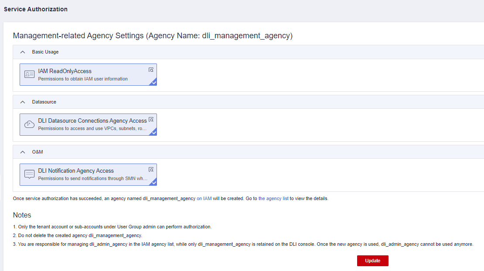
Task: Click the IAM ReadOnlyAccess ID card icon
Action: 29,74
